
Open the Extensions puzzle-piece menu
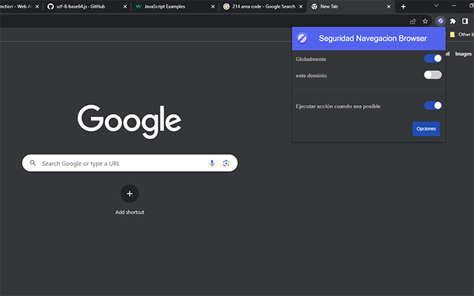[x=453, y=21]
